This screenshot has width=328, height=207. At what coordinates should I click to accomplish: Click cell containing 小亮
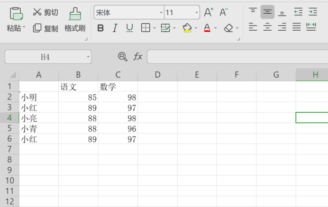tap(39, 118)
